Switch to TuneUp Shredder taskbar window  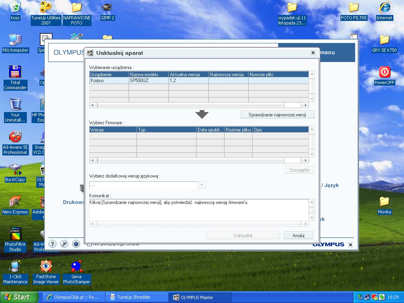137,297
